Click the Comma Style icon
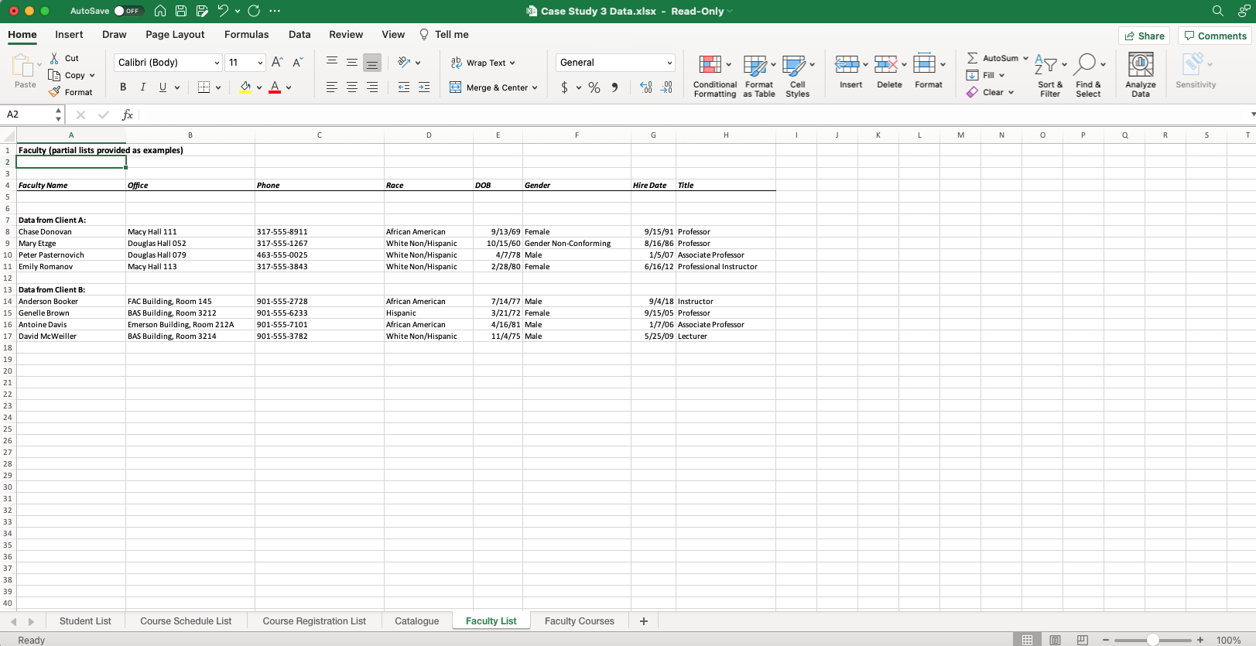This screenshot has height=646, width=1256. 614,87
